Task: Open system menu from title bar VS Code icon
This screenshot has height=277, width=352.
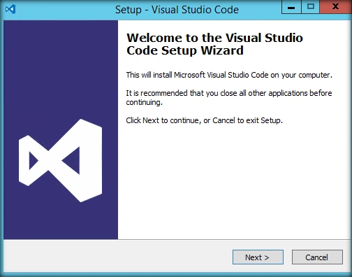Action: tap(10, 9)
